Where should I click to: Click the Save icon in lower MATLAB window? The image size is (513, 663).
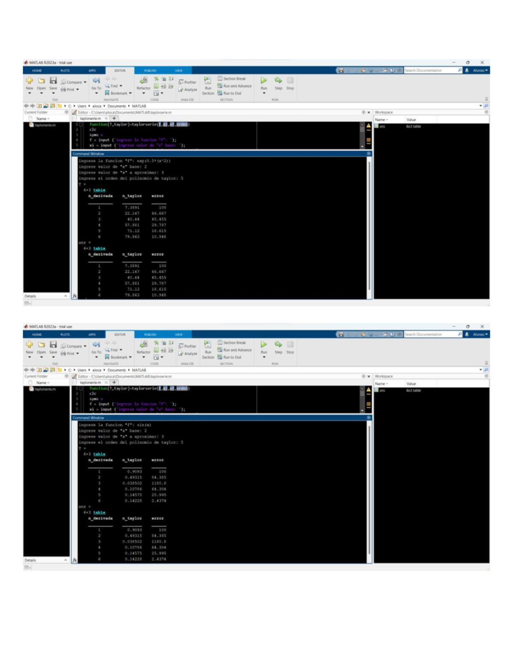coord(53,345)
